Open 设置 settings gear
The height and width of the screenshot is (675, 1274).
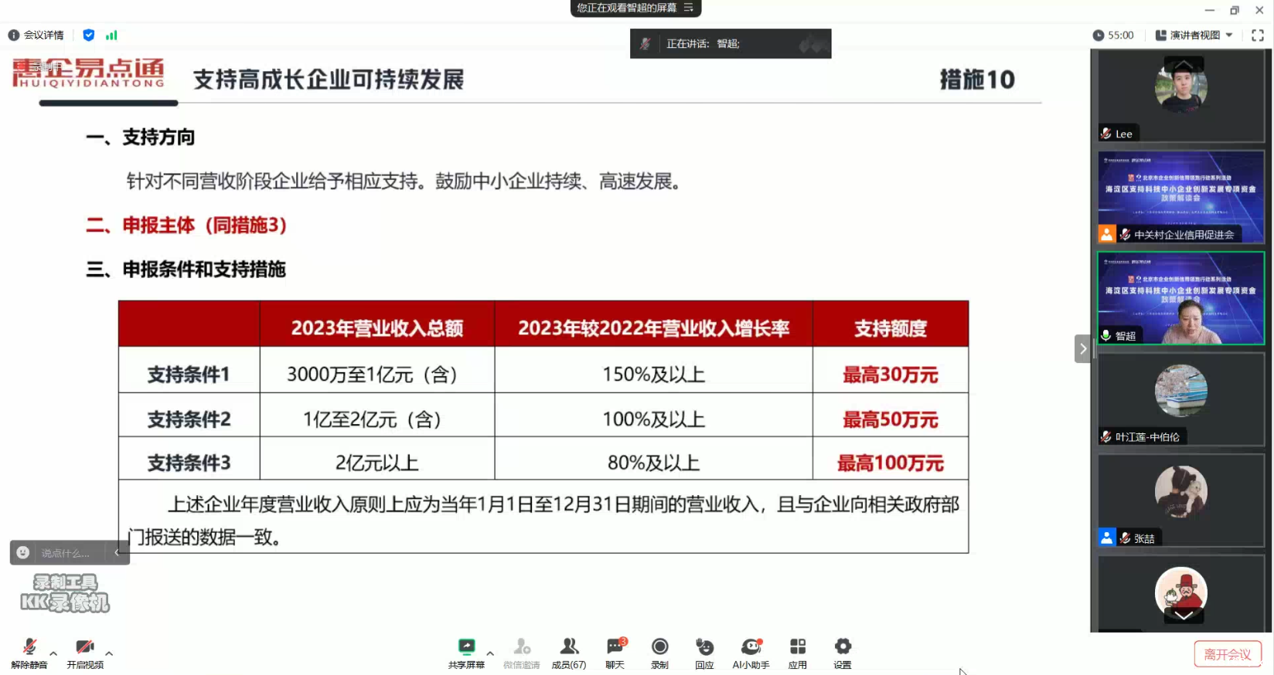point(843,652)
